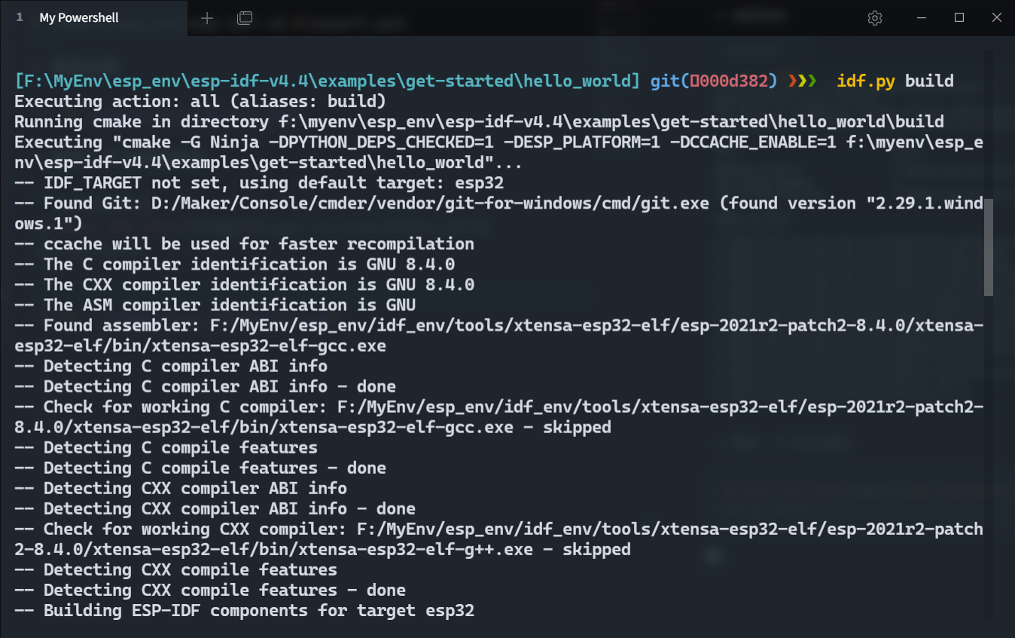The image size is (1015, 638).
Task: Open the tab overview icon
Action: click(245, 18)
